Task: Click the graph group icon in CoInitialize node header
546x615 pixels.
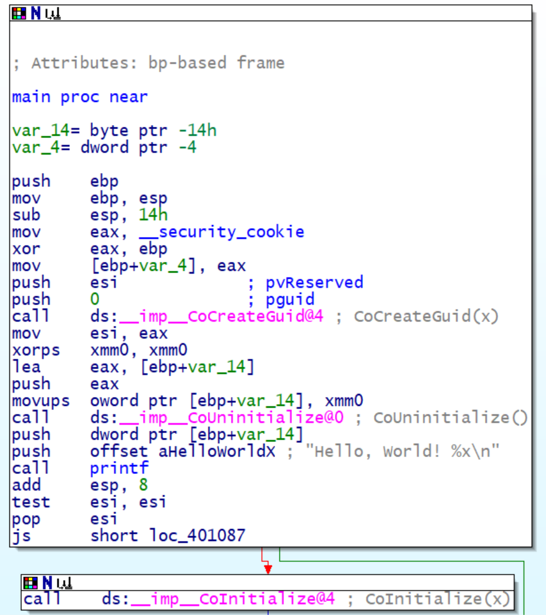Action: [x=65, y=584]
